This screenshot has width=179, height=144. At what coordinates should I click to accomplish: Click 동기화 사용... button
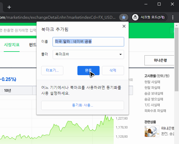pyautogui.click(x=83, y=105)
